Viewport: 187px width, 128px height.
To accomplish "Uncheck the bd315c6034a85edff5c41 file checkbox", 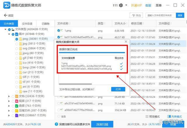I will coord(58,37).
